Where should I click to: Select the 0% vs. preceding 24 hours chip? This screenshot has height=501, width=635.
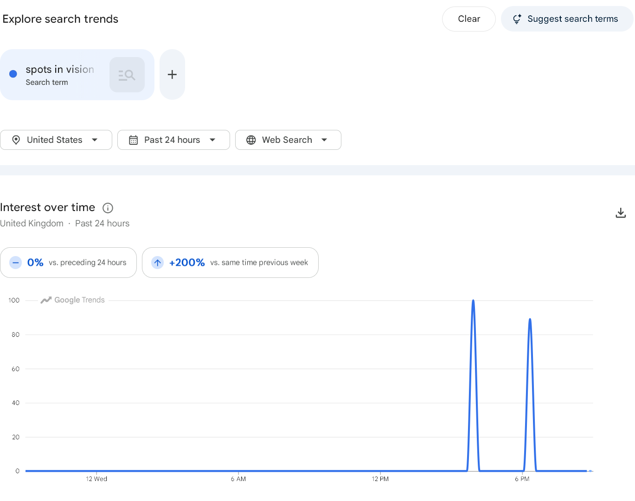click(69, 263)
